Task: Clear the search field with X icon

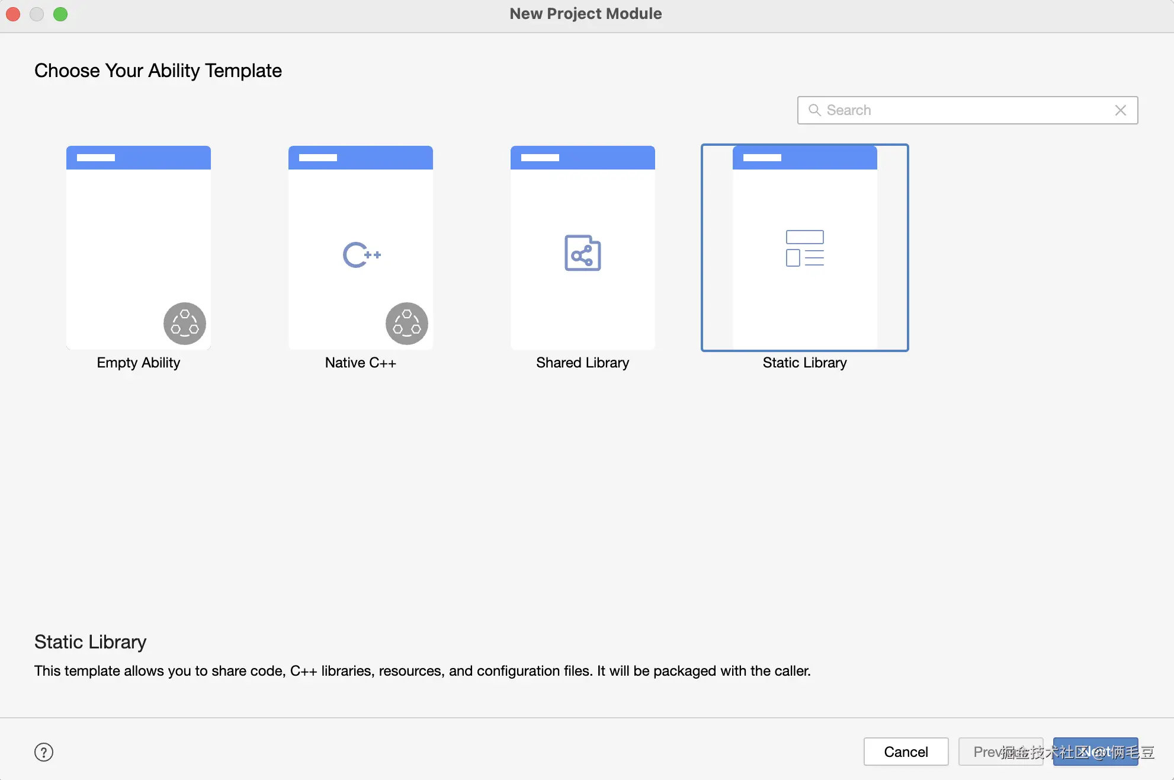Action: click(1120, 110)
